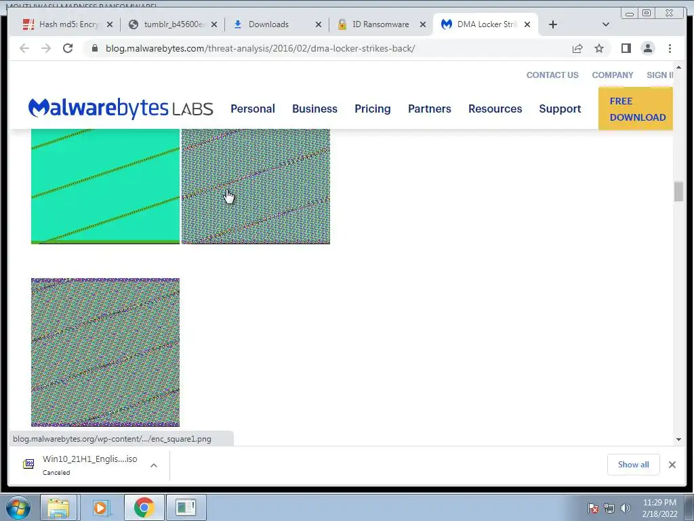Click the SIGN IN link
Viewport: 694px width, 521px height.
click(659, 75)
